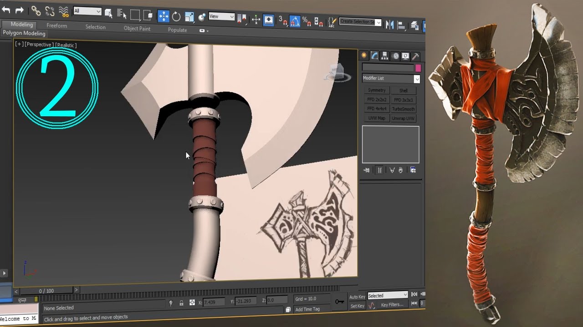The image size is (583, 327).
Task: Open the Populate ribbon tab
Action: tap(177, 30)
